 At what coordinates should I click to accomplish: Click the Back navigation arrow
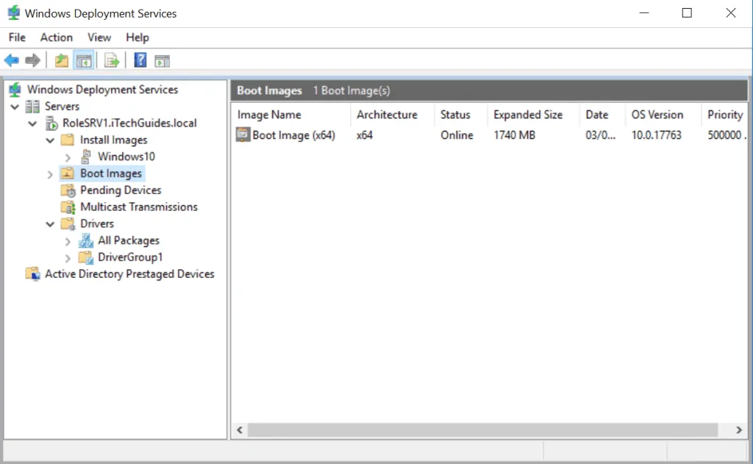(11, 60)
